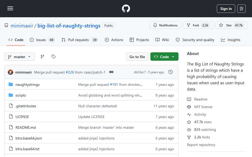Screen dimensions: 252x157
Task: Click the branches icon next to master
Action: point(43,57)
